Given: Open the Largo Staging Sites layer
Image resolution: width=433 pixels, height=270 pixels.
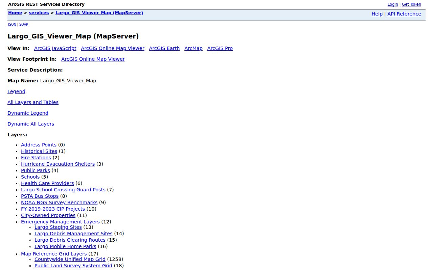Looking at the screenshot, I should pyautogui.click(x=58, y=227).
